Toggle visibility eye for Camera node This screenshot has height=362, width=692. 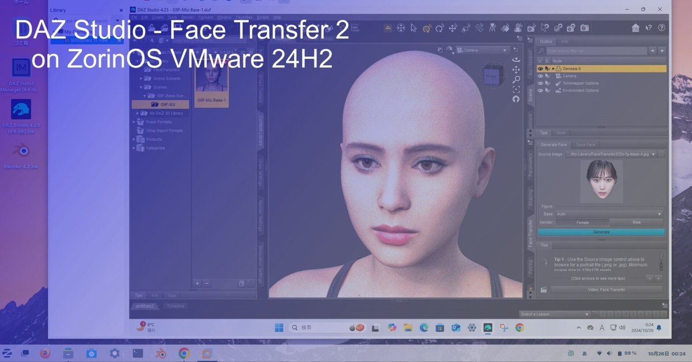(540, 76)
